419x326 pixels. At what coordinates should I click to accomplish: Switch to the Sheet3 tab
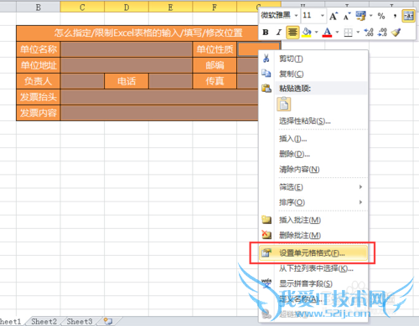[x=80, y=321]
